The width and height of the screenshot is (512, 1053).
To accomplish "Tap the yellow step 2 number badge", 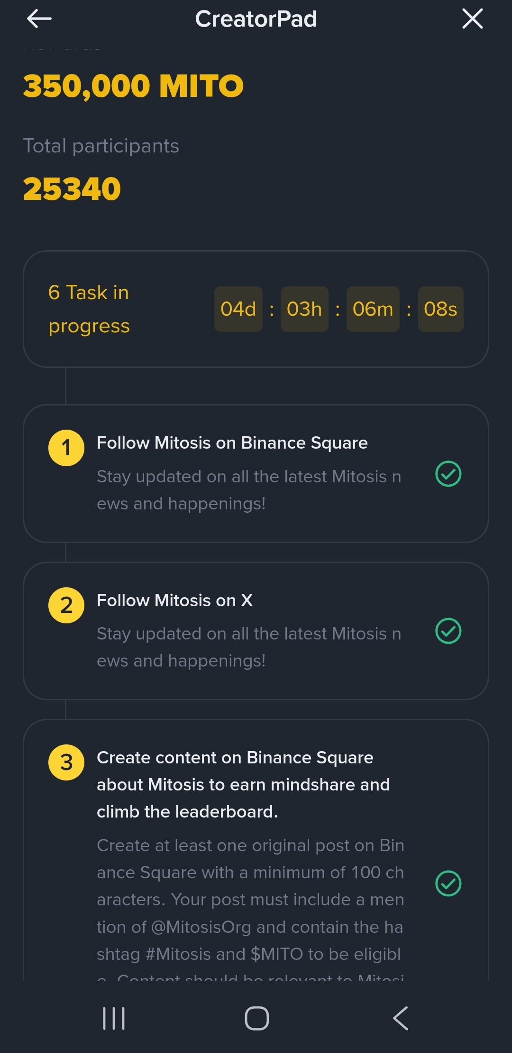I will 66,605.
